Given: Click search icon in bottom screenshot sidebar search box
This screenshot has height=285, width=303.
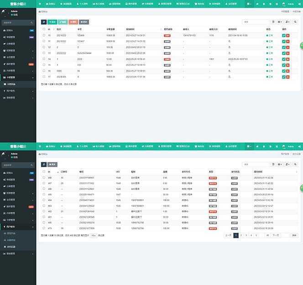Looking at the screenshot, I should 31,165.
